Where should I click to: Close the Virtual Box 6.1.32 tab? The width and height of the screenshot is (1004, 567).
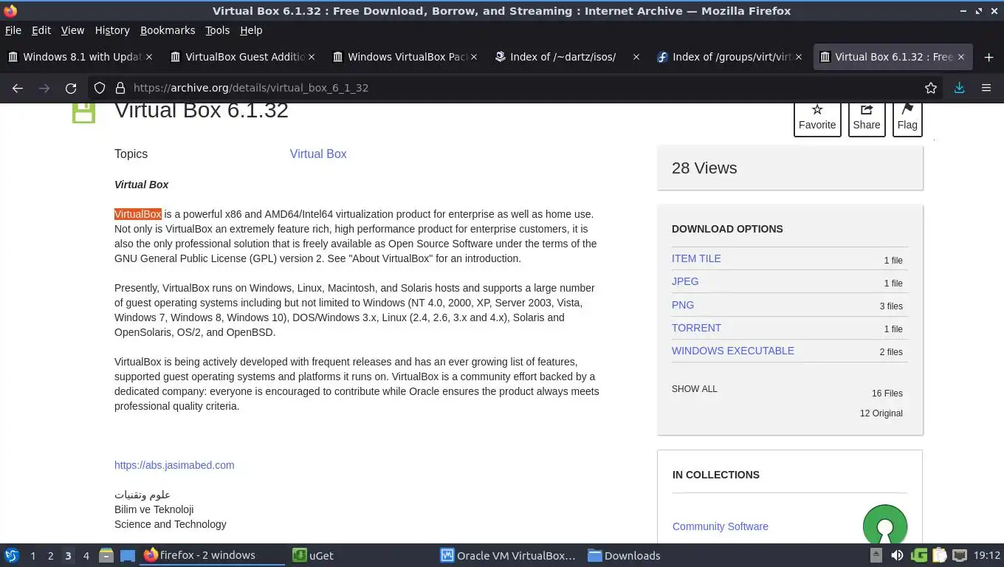pos(961,57)
